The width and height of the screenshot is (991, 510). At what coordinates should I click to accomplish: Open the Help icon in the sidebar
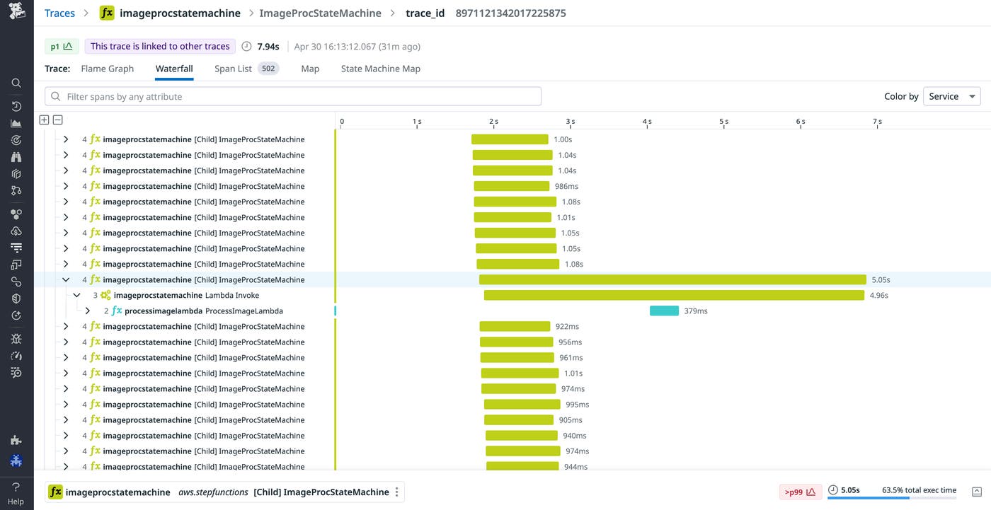pos(16,487)
